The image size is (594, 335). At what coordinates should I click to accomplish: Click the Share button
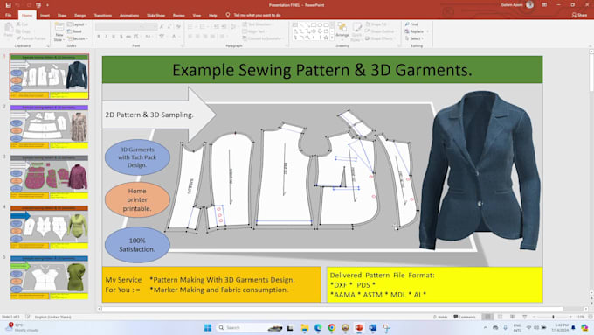tap(579, 15)
